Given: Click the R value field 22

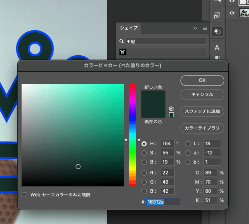Looking at the screenshot, I should pos(167,173).
